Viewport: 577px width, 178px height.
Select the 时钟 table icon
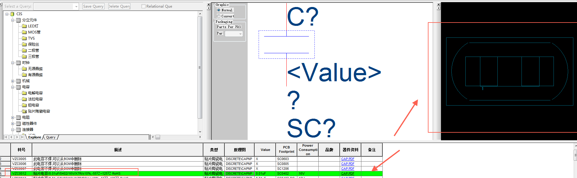pyautogui.click(x=18, y=63)
